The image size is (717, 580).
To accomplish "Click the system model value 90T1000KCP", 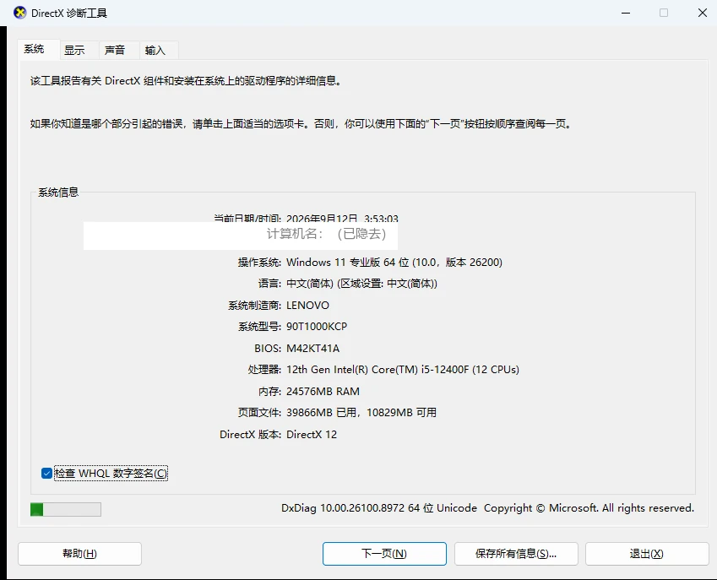I will point(317,327).
